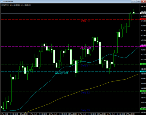Select the EURJPY,H4 OHLC info line

click(x=16, y=5)
